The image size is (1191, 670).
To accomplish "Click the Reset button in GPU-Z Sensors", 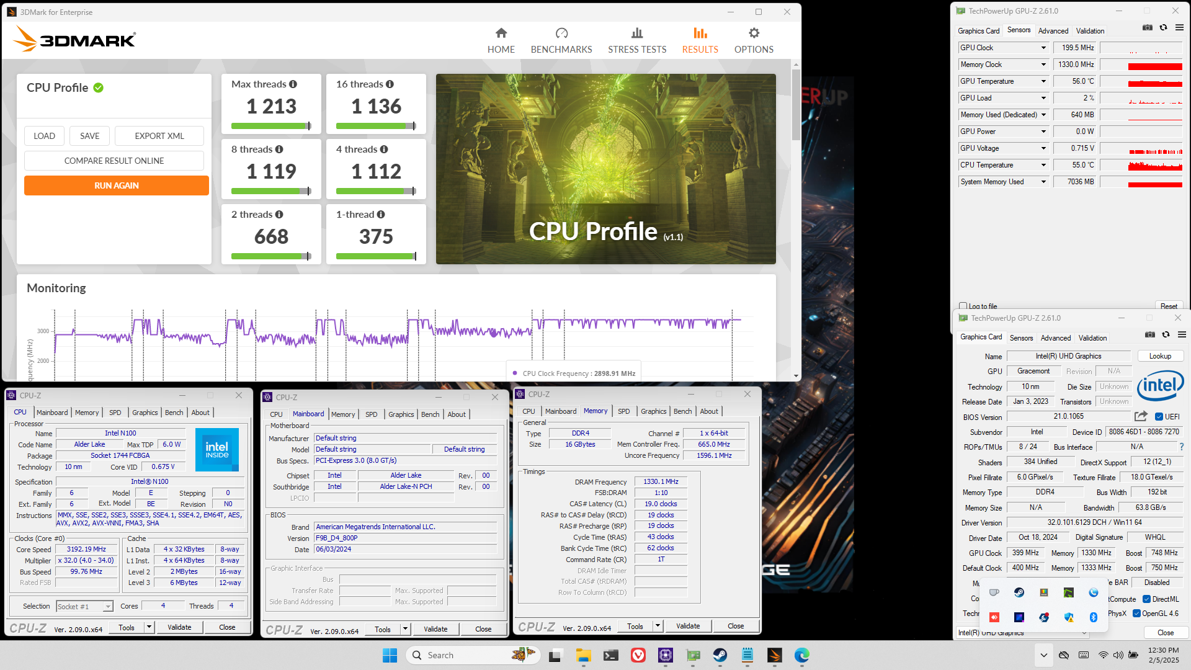I will (x=1169, y=306).
